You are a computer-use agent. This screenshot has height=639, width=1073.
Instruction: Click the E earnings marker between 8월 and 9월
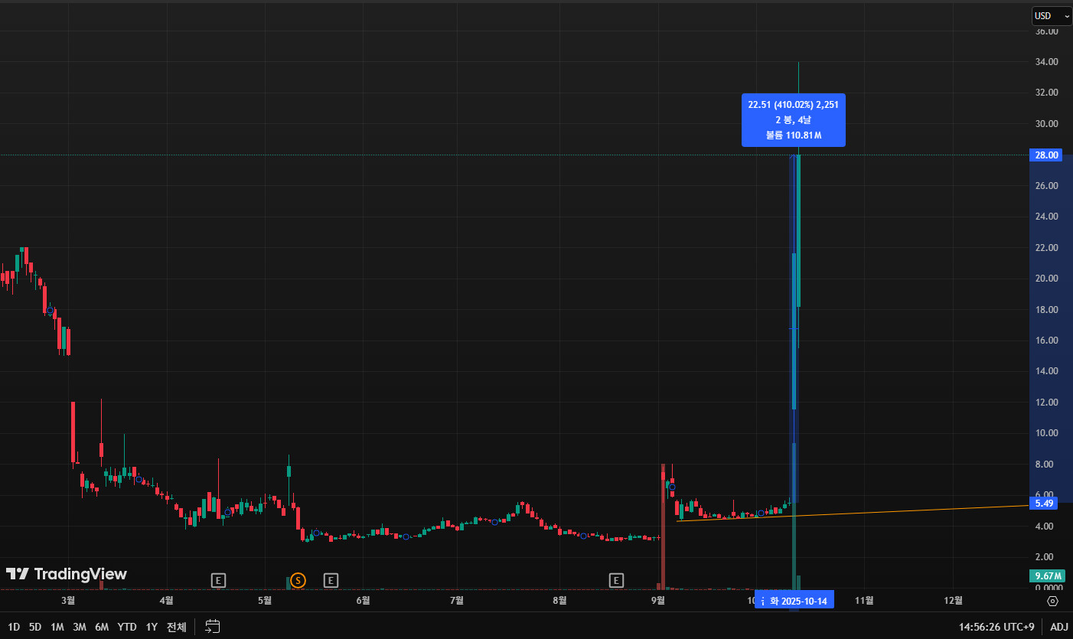coord(616,581)
